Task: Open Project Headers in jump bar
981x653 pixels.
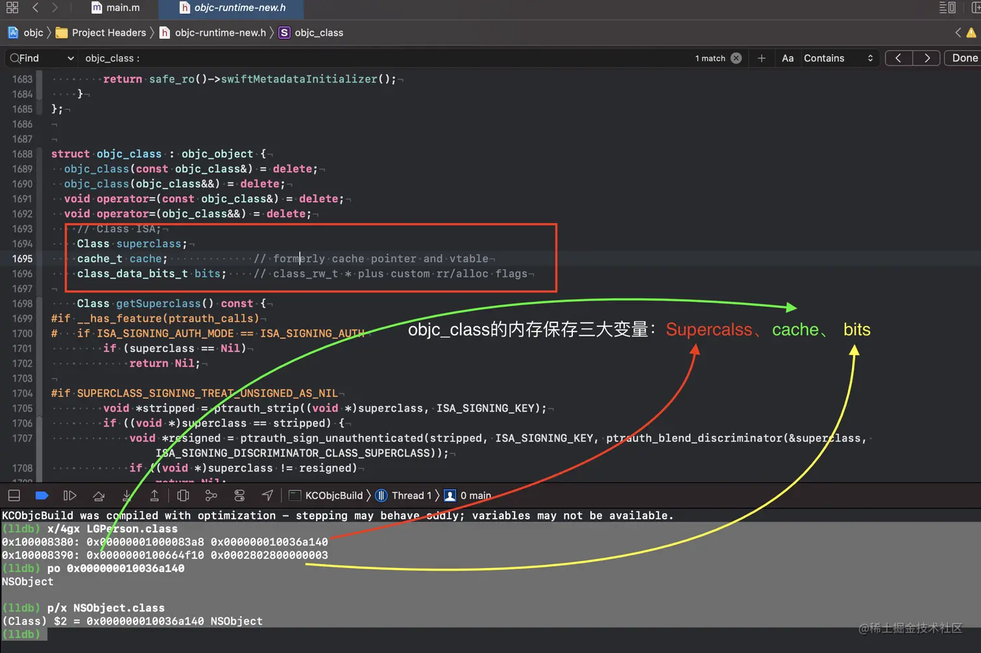Action: coord(101,32)
